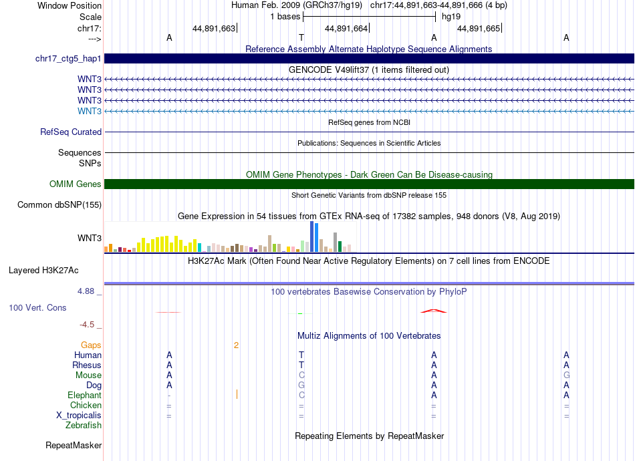Image resolution: width=635 pixels, height=461 pixels.
Task: Open the Multiz Alignments of 100 Vertebrates title
Action: pyautogui.click(x=369, y=336)
